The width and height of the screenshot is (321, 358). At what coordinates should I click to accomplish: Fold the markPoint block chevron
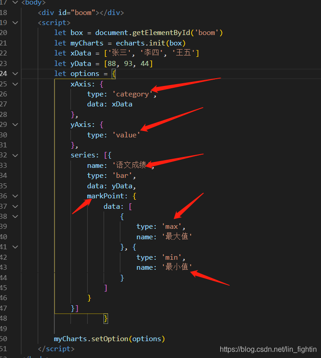tap(15, 196)
